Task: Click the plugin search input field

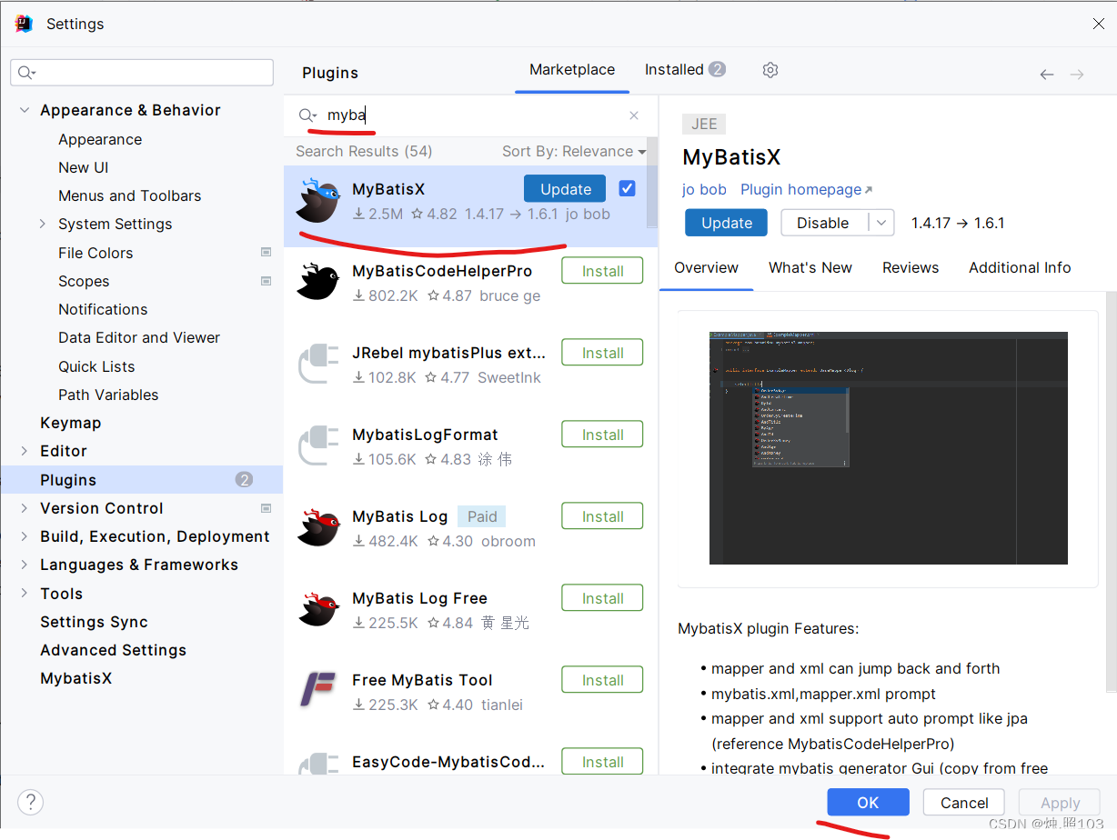Action: 473,115
